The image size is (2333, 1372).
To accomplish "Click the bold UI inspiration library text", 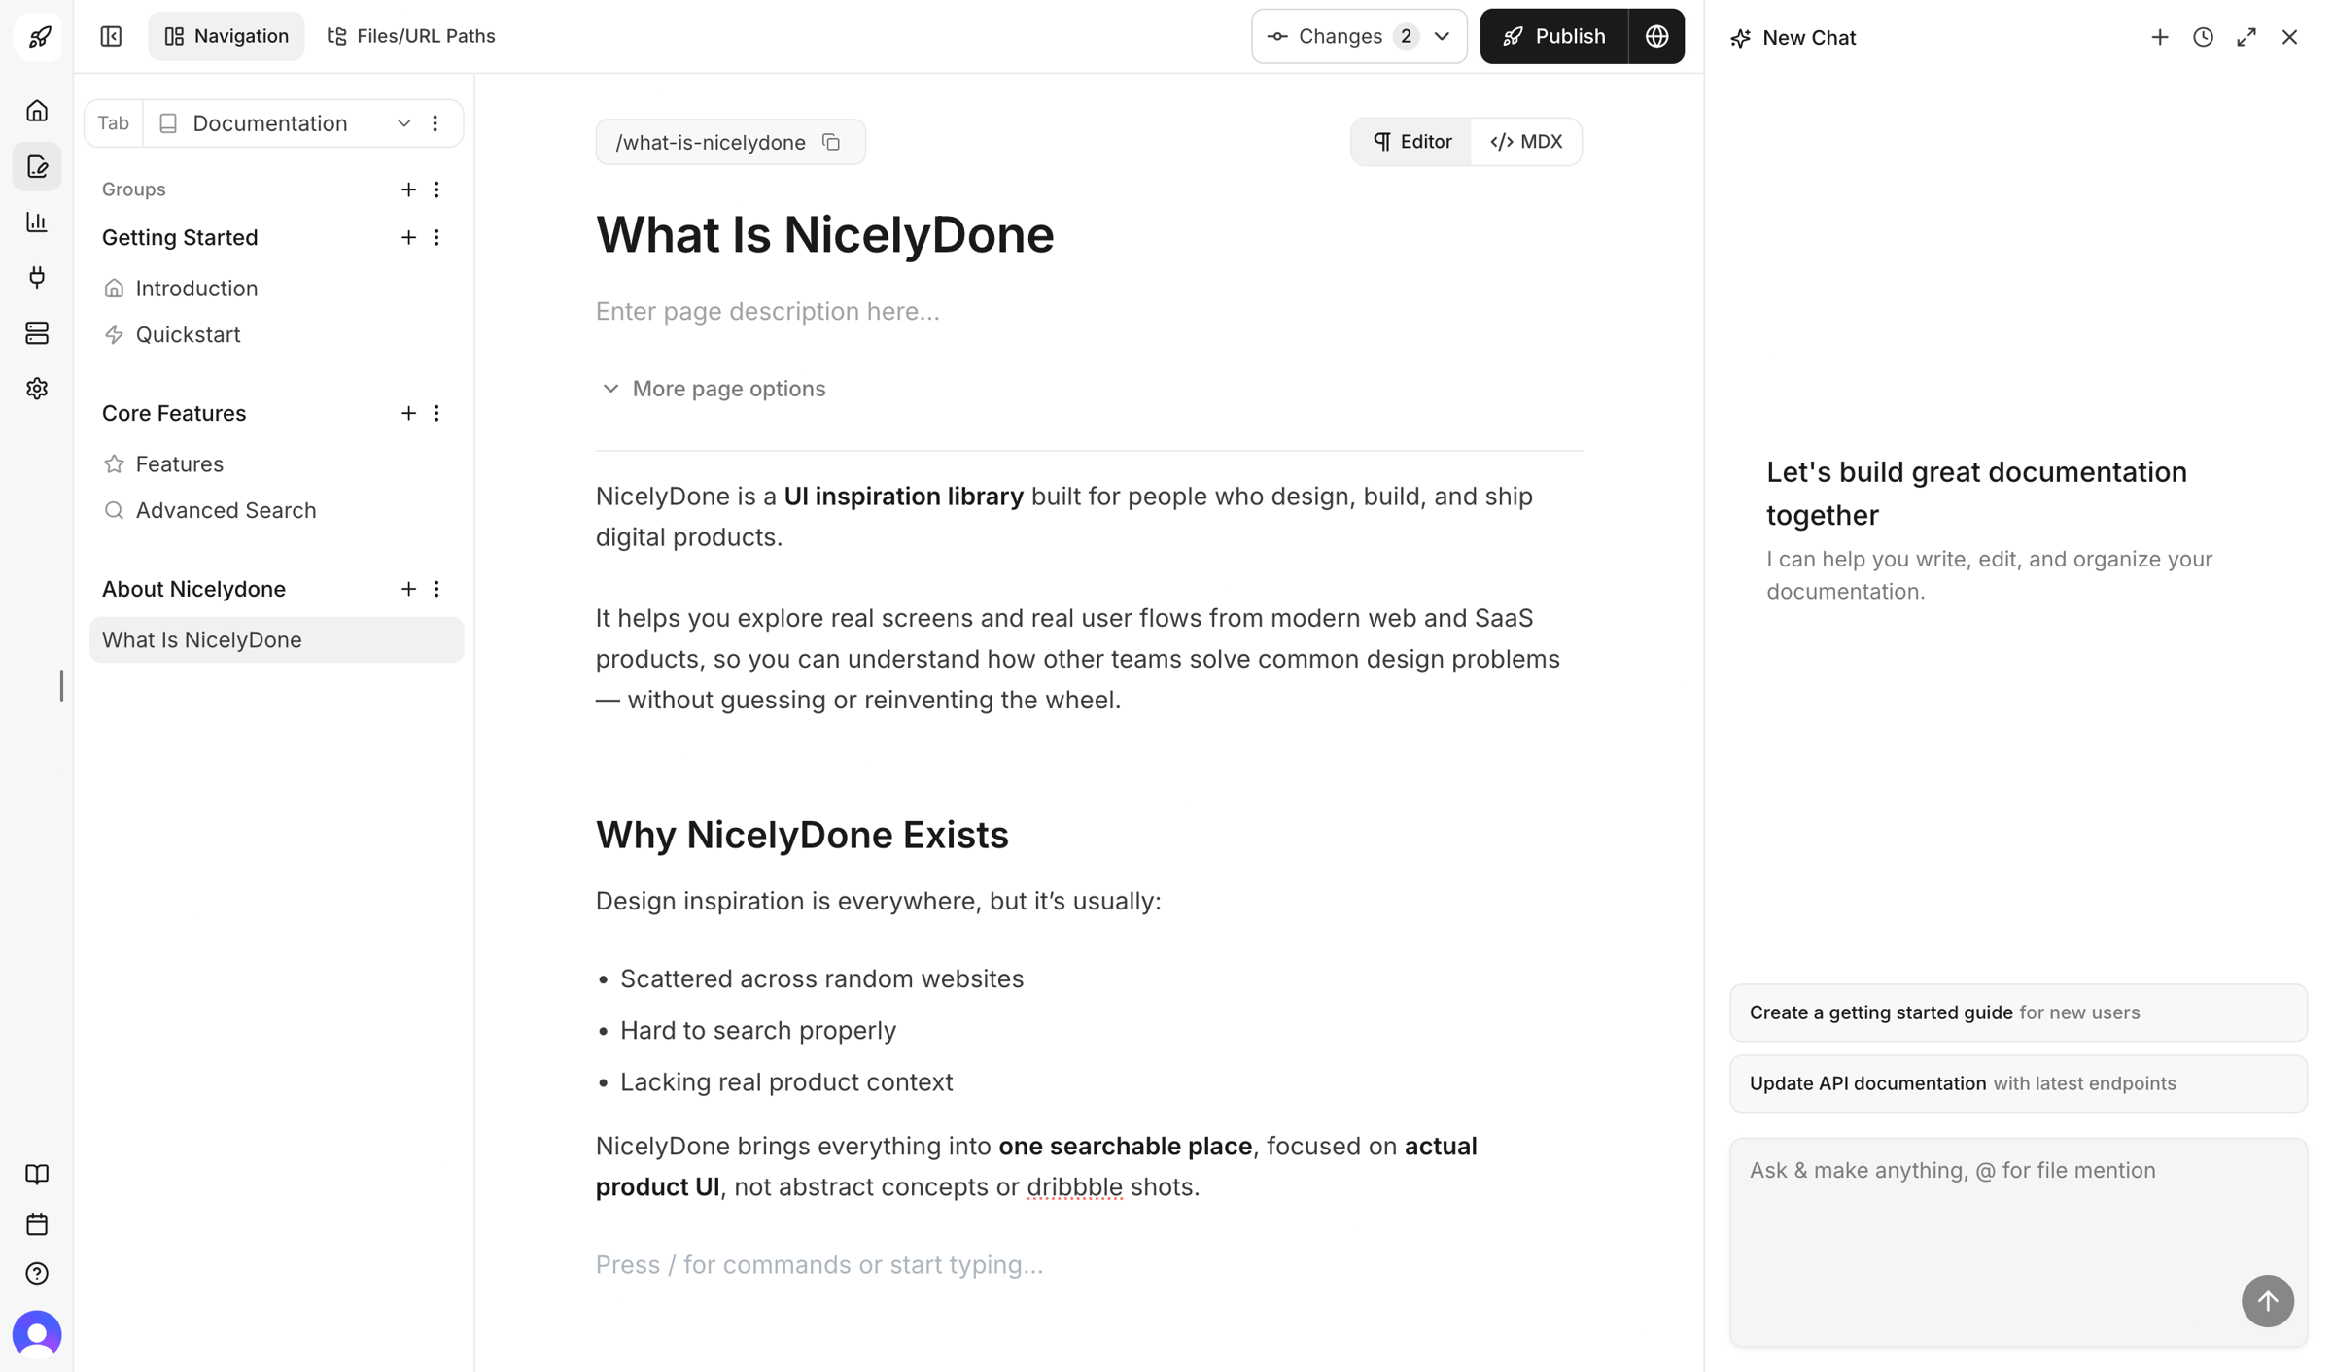I will point(903,497).
